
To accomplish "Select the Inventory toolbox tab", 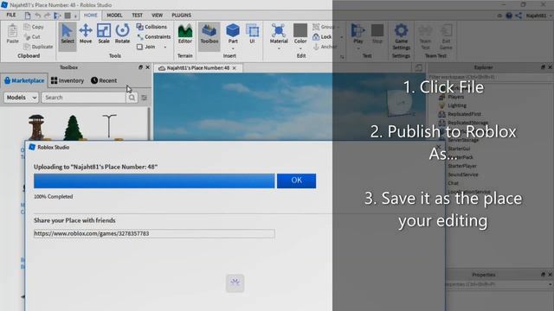I will 68,80.
